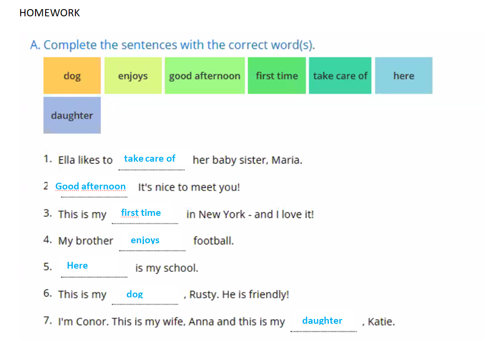This screenshot has height=342, width=485.
Task: Click the orange "dog" word tile
Action: [x=72, y=76]
